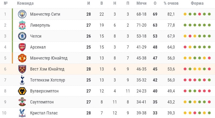215x118 pixels.
Task: Open the Манчестер Сити team link
Action: point(45,14)
